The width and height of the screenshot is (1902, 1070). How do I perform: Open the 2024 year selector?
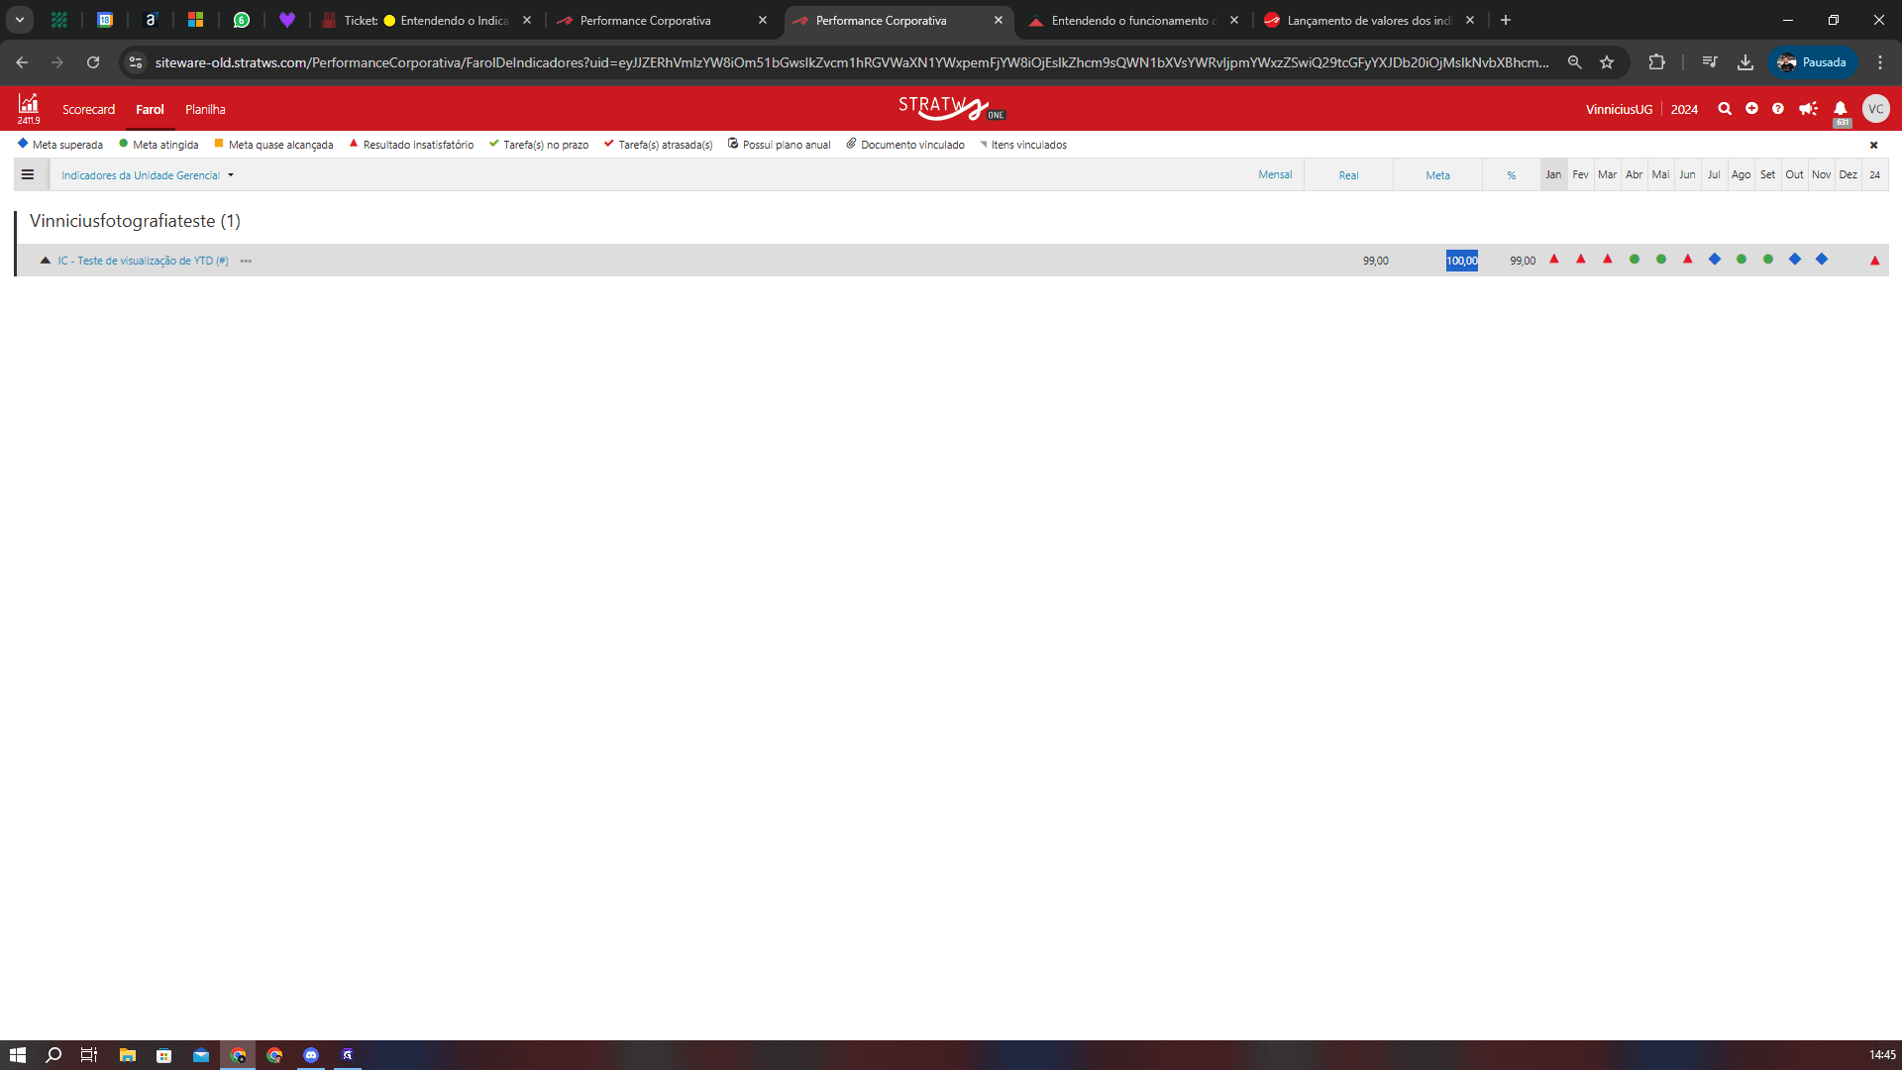point(1684,109)
